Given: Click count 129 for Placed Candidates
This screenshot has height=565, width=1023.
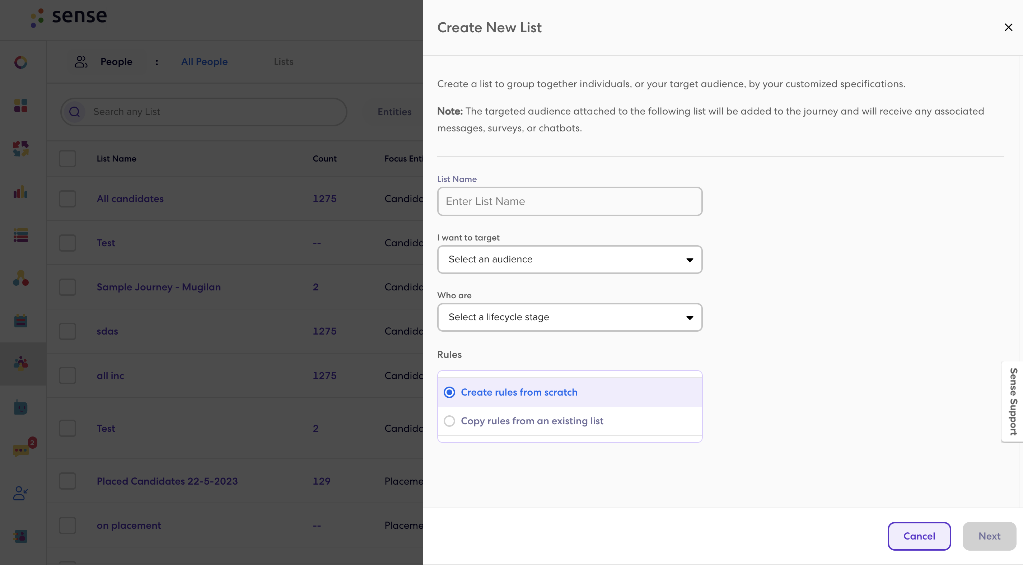Looking at the screenshot, I should tap(321, 481).
